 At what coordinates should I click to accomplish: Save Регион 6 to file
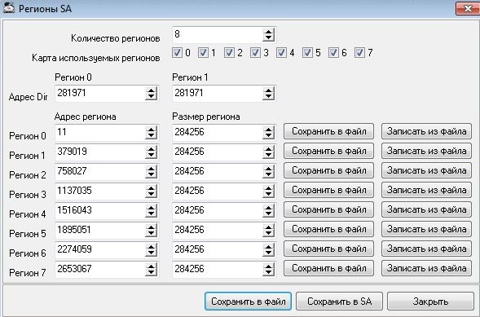tap(328, 249)
